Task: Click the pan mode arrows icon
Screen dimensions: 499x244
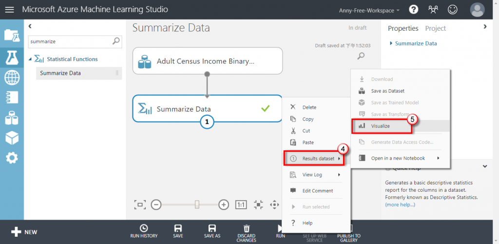Action: tap(274, 204)
